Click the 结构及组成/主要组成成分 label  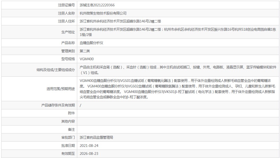(56, 70)
